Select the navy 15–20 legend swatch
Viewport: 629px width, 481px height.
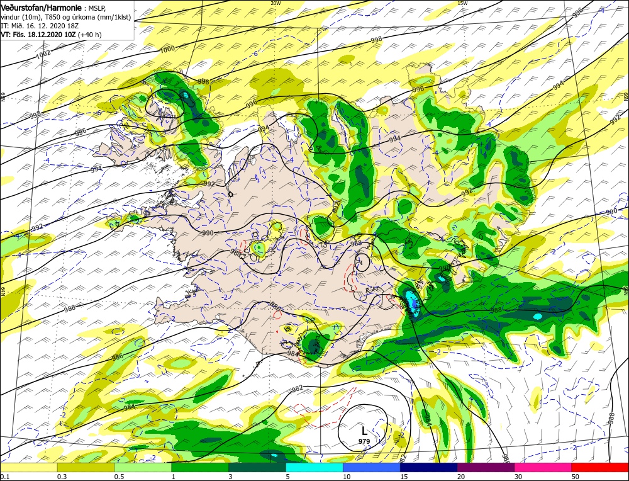coord(429,467)
